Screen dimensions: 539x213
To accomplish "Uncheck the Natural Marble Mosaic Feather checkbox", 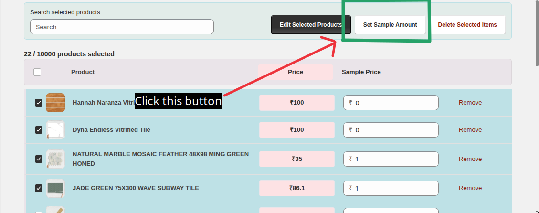I will point(39,159).
